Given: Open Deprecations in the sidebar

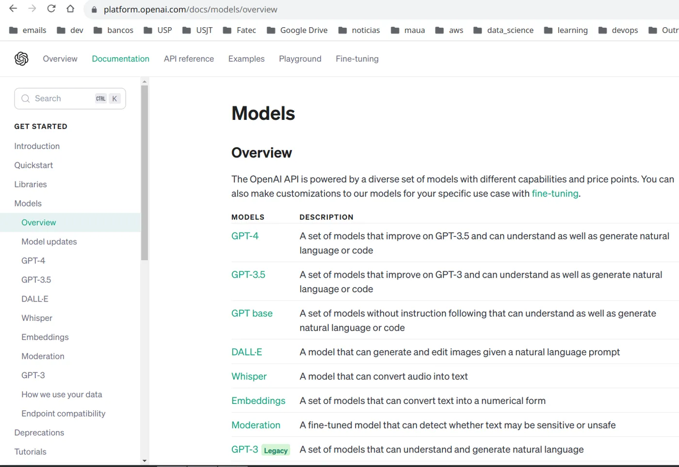Looking at the screenshot, I should pos(39,433).
